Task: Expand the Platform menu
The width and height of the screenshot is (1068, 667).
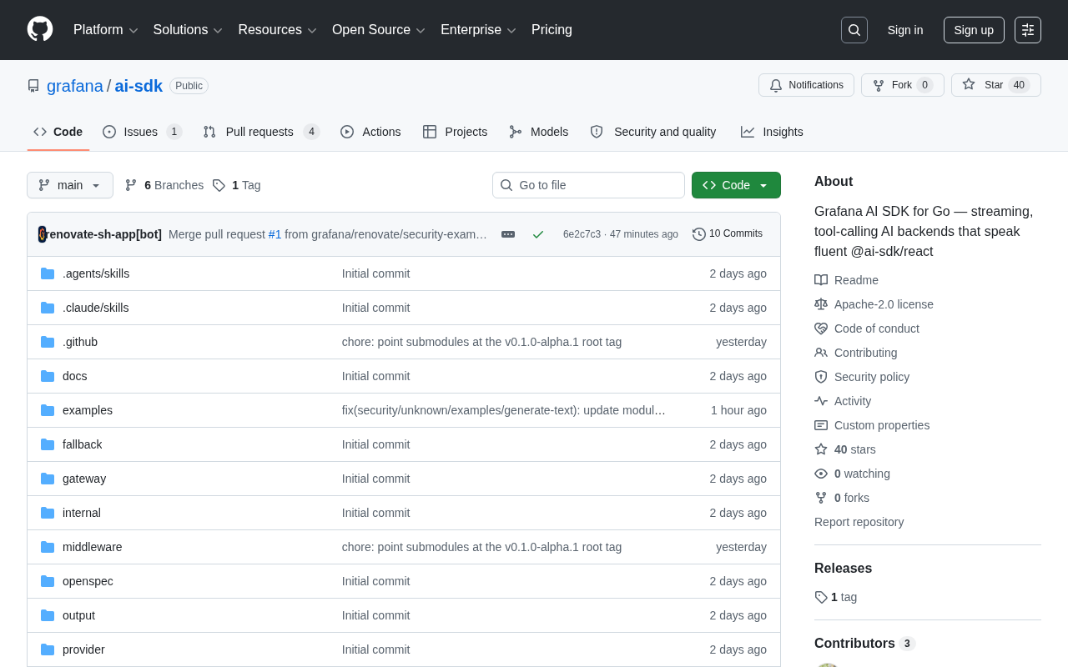Action: (106, 30)
